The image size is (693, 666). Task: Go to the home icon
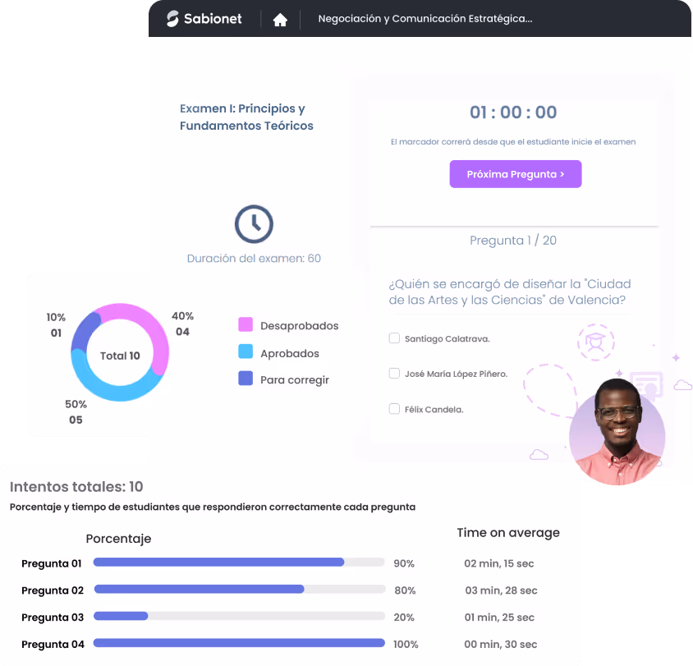click(x=280, y=20)
